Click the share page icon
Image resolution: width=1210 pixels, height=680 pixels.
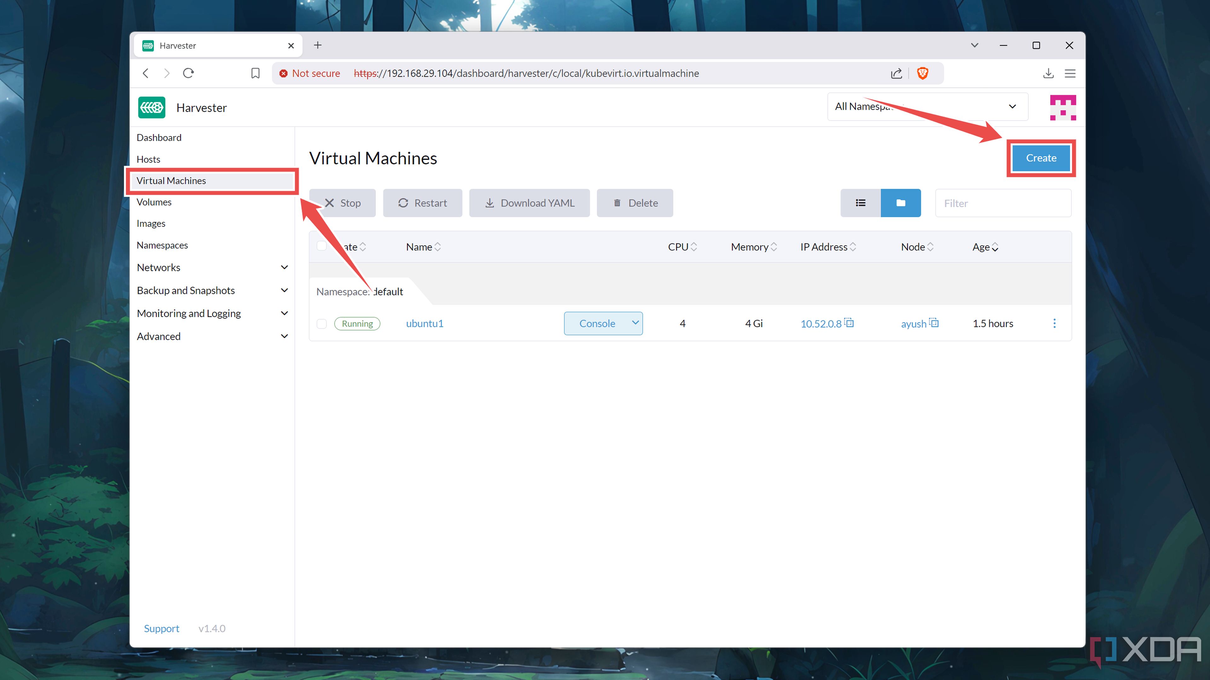pos(896,73)
